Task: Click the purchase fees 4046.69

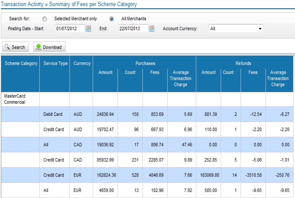Action: click(x=156, y=175)
